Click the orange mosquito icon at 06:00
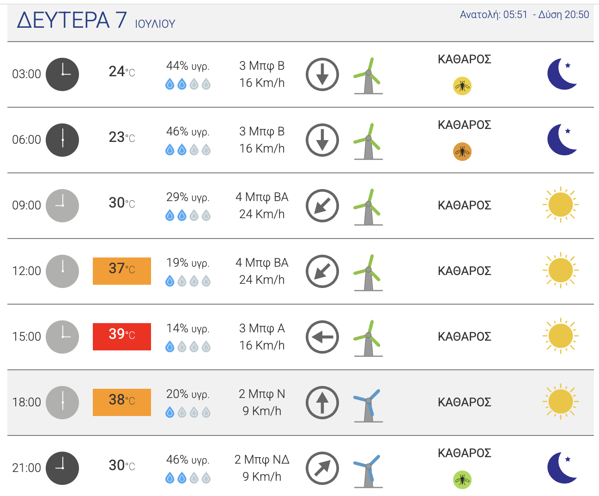The image size is (599, 496). tap(462, 152)
